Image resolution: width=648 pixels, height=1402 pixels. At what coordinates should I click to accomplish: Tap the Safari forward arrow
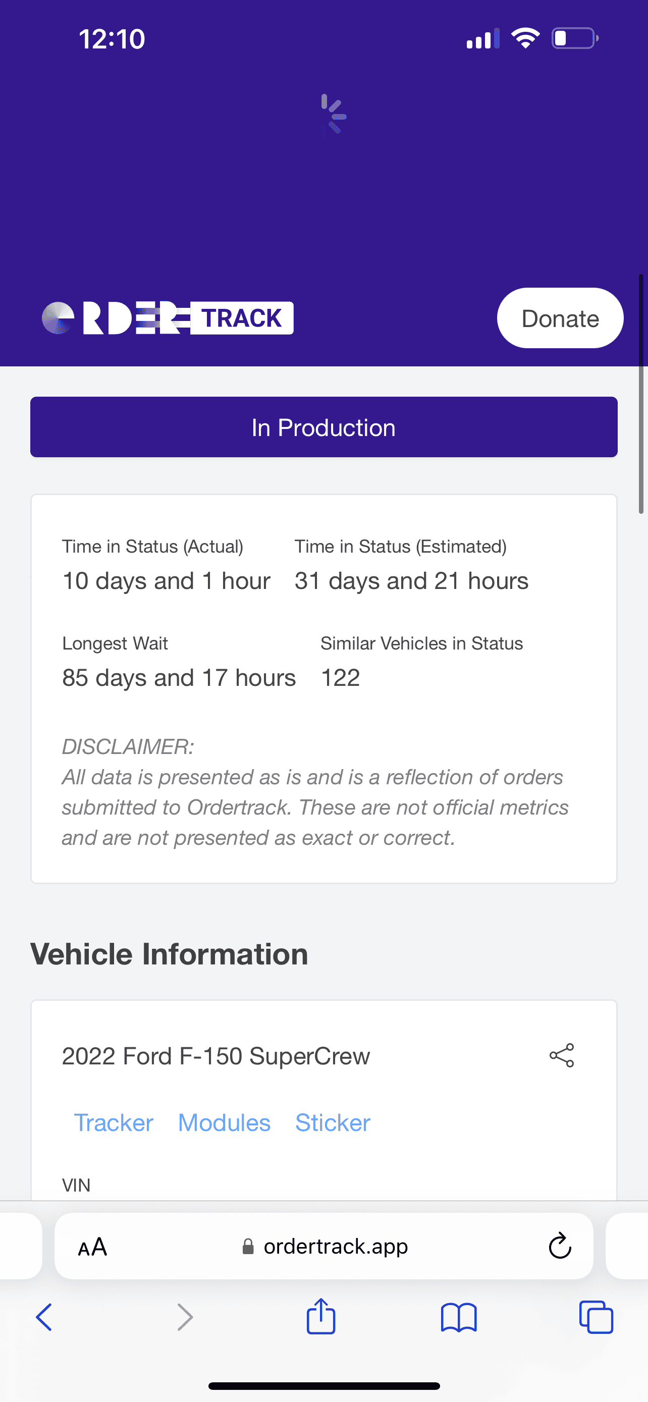coord(185,1317)
